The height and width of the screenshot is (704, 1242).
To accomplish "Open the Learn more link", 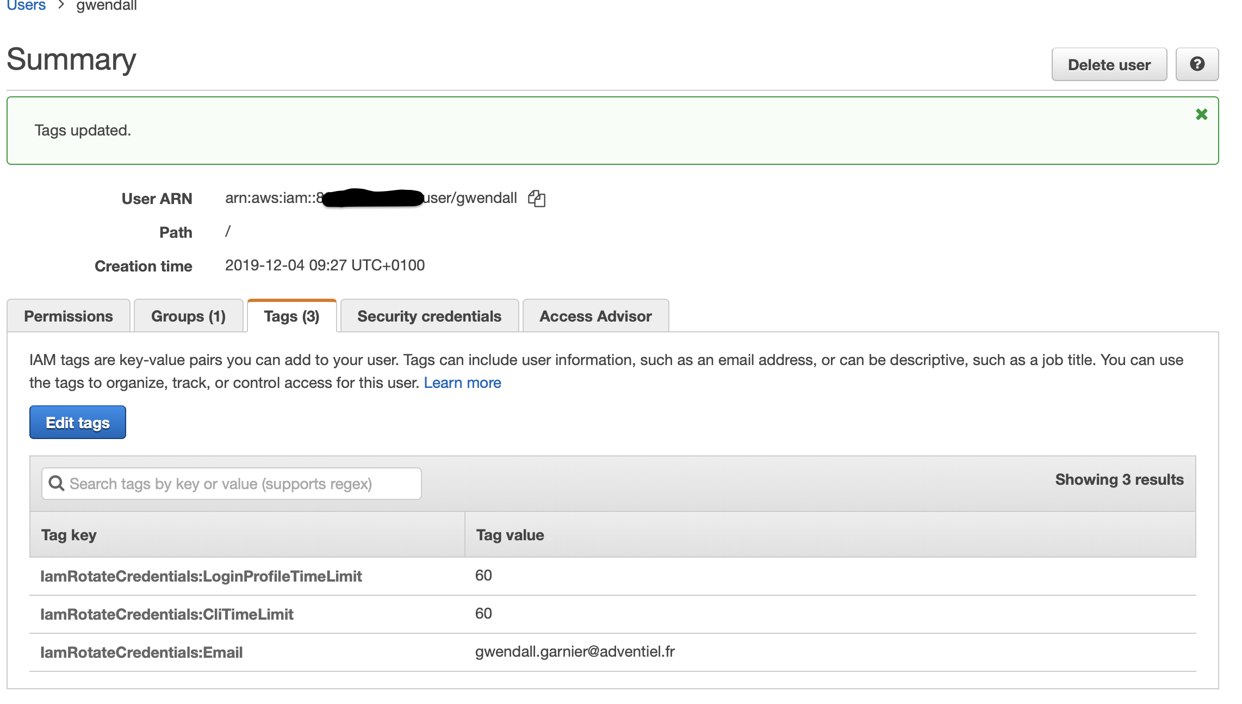I will click(462, 383).
